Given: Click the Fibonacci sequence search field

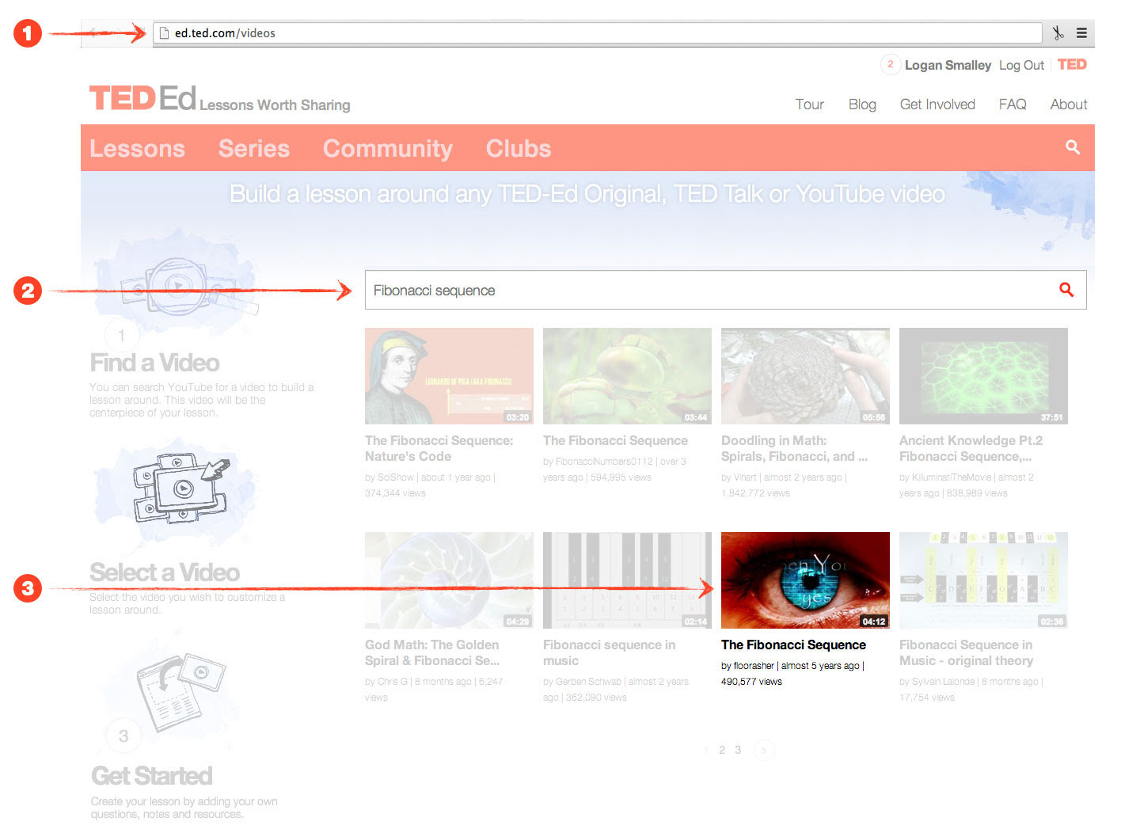Looking at the screenshot, I should pyautogui.click(x=705, y=291).
